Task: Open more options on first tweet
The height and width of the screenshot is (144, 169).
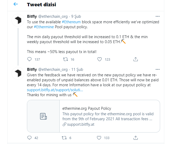Action: coord(157,17)
